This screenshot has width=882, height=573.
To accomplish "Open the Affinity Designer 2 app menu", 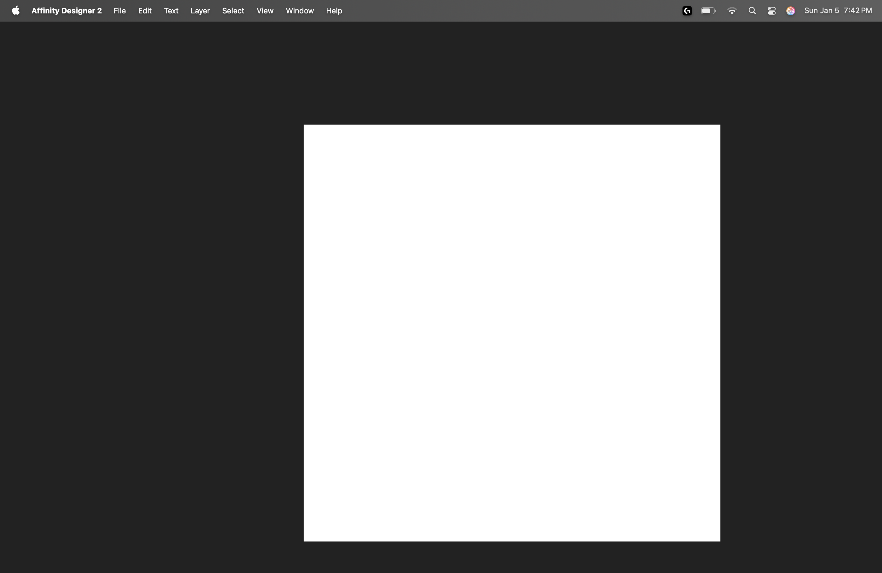I will coord(66,11).
